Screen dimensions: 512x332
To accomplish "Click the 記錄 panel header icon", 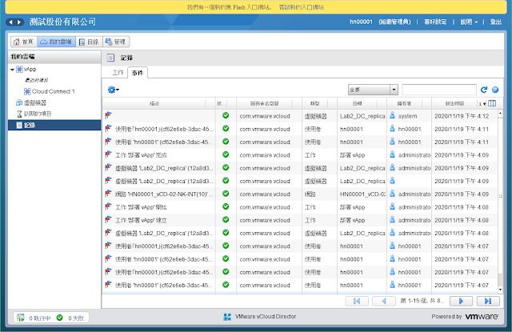I will (110, 58).
